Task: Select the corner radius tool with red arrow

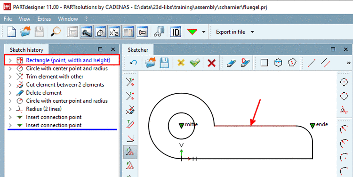Action: pos(130,138)
